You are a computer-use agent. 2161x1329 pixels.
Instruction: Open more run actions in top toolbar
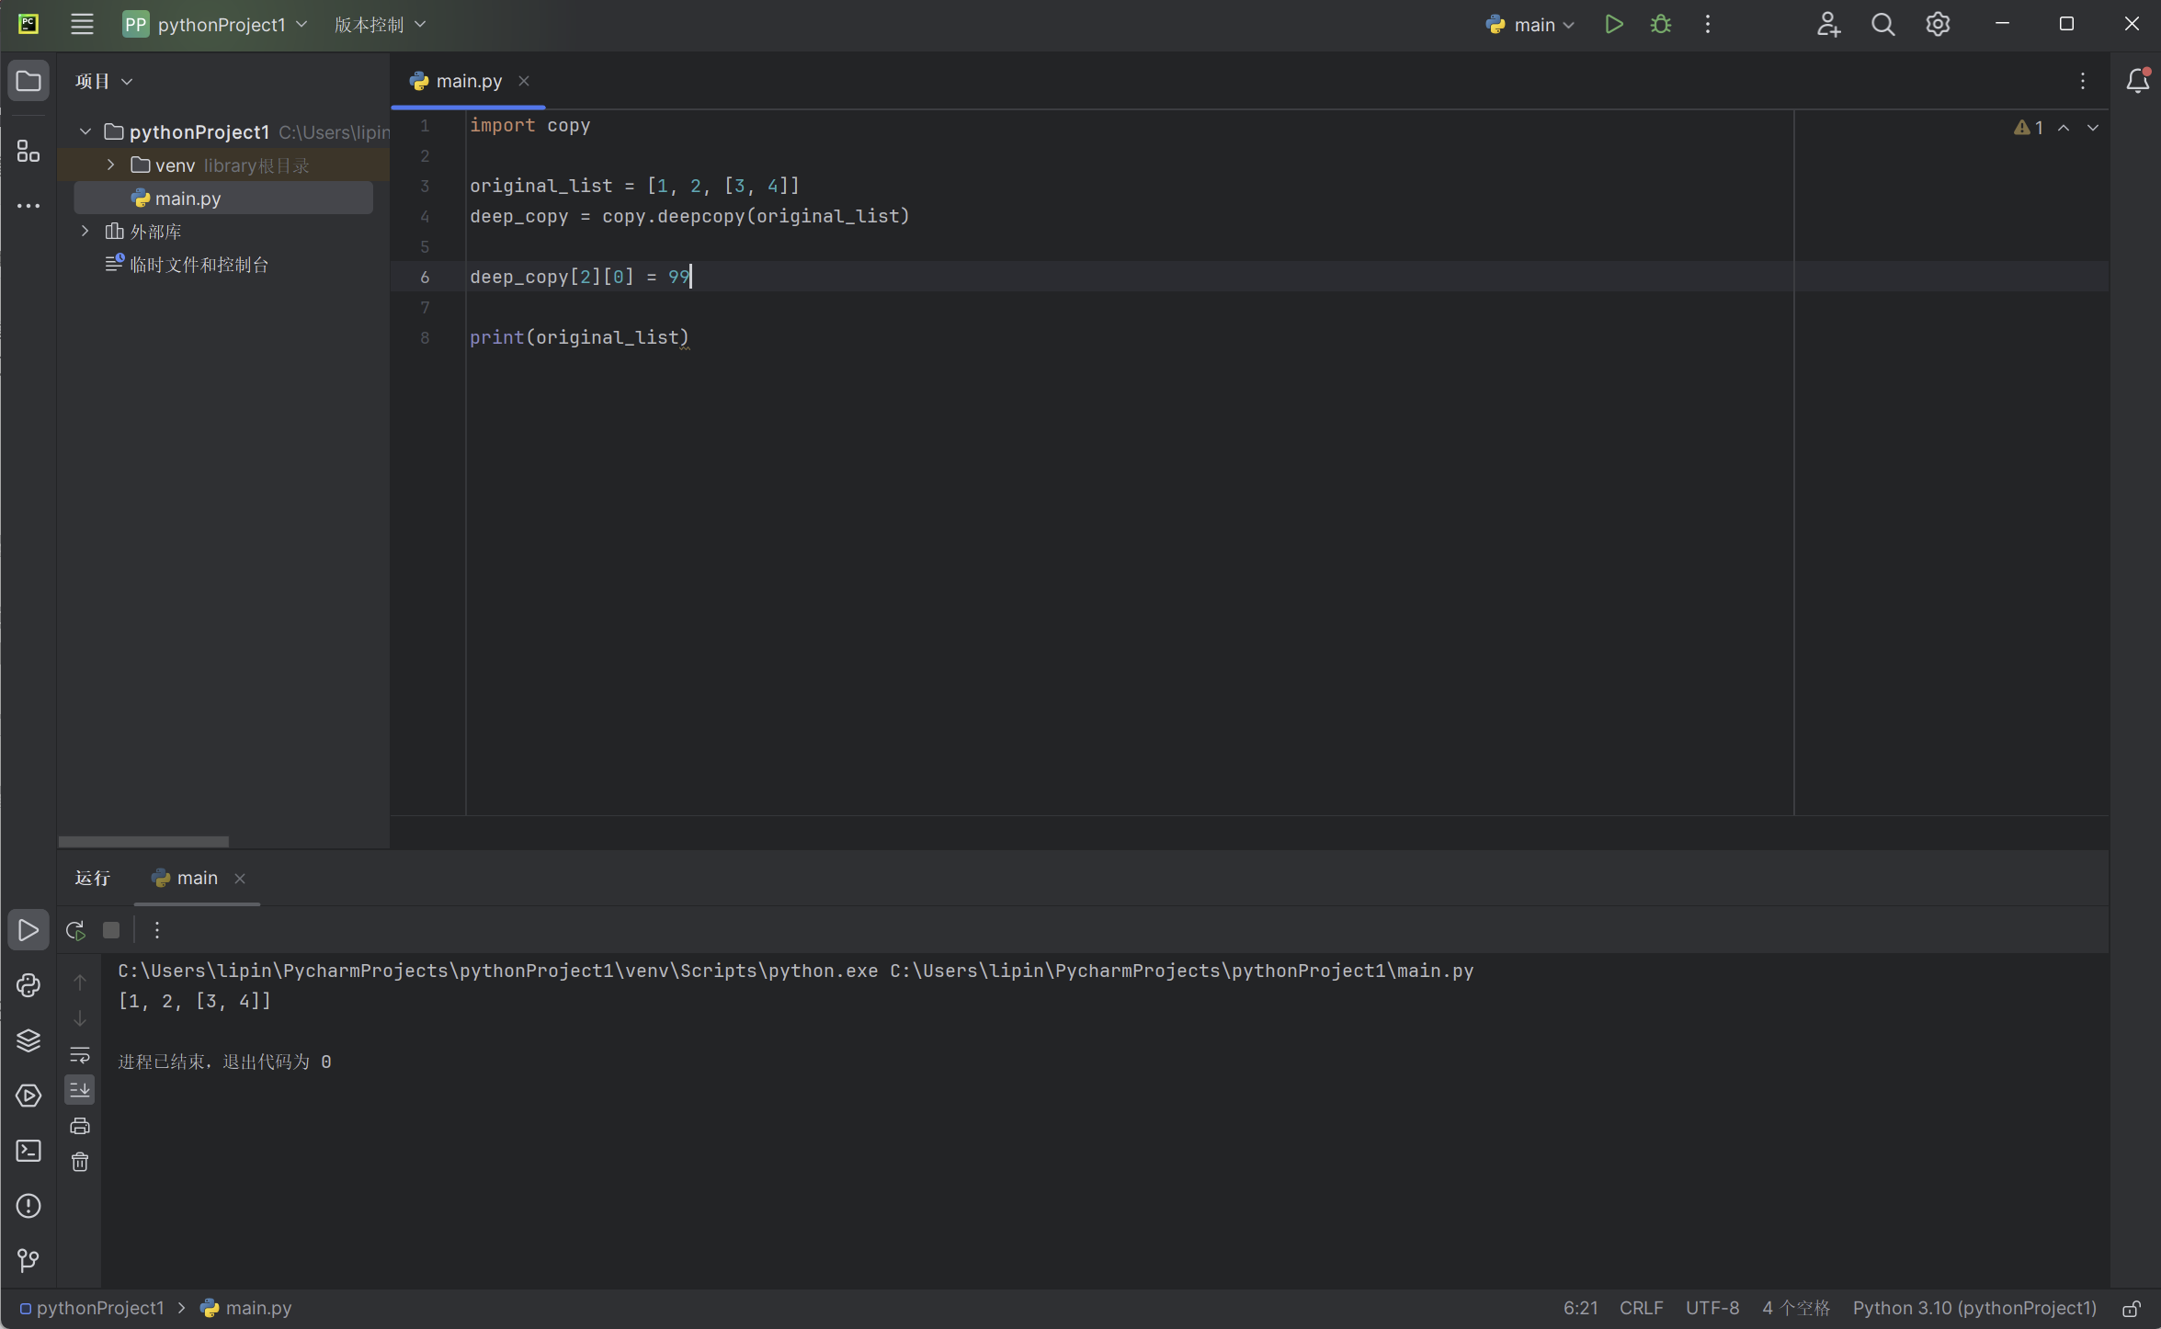tap(1707, 25)
